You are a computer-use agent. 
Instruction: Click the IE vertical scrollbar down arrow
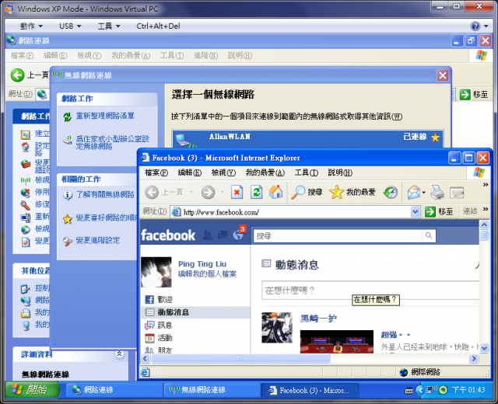point(484,348)
